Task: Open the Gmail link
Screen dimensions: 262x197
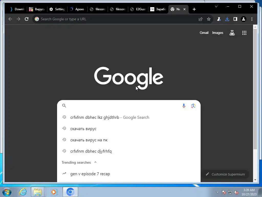Action: pyautogui.click(x=204, y=33)
